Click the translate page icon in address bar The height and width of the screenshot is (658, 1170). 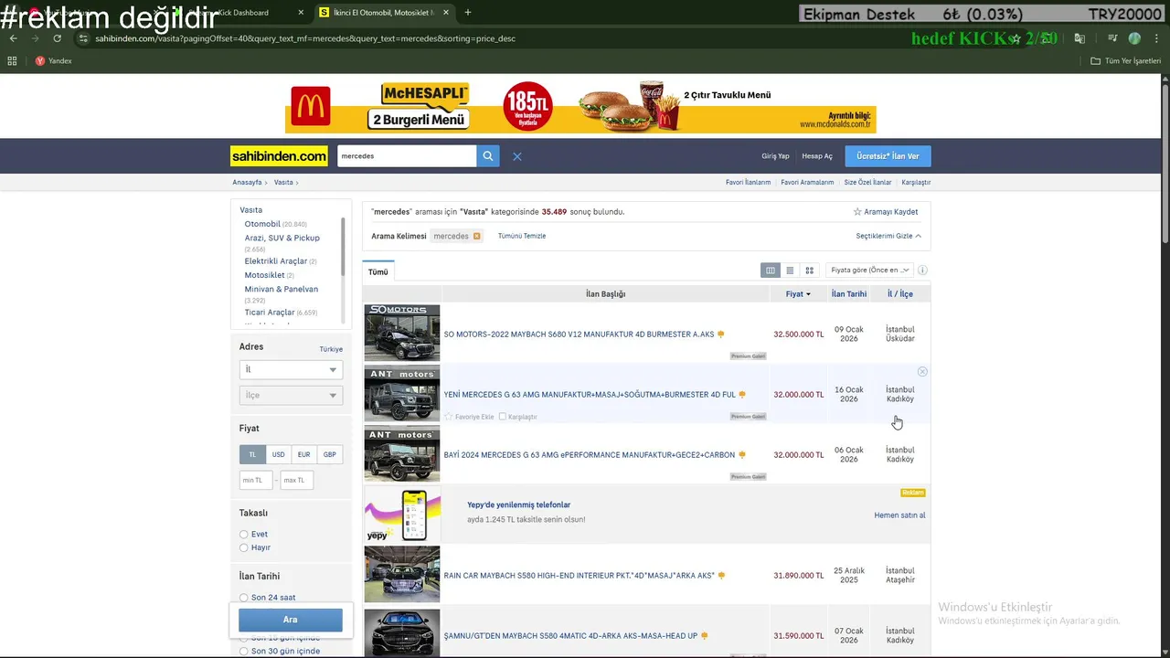pyautogui.click(x=1080, y=38)
